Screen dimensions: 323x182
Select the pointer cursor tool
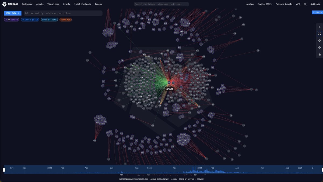point(320,27)
